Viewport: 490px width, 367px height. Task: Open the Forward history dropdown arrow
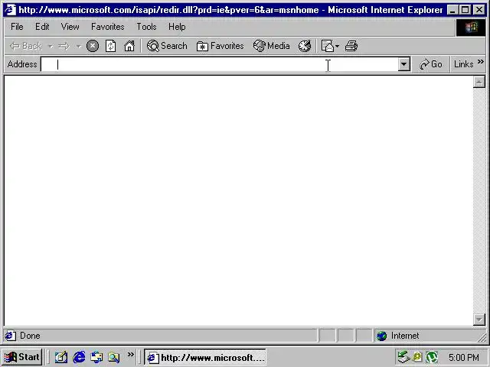coord(78,46)
